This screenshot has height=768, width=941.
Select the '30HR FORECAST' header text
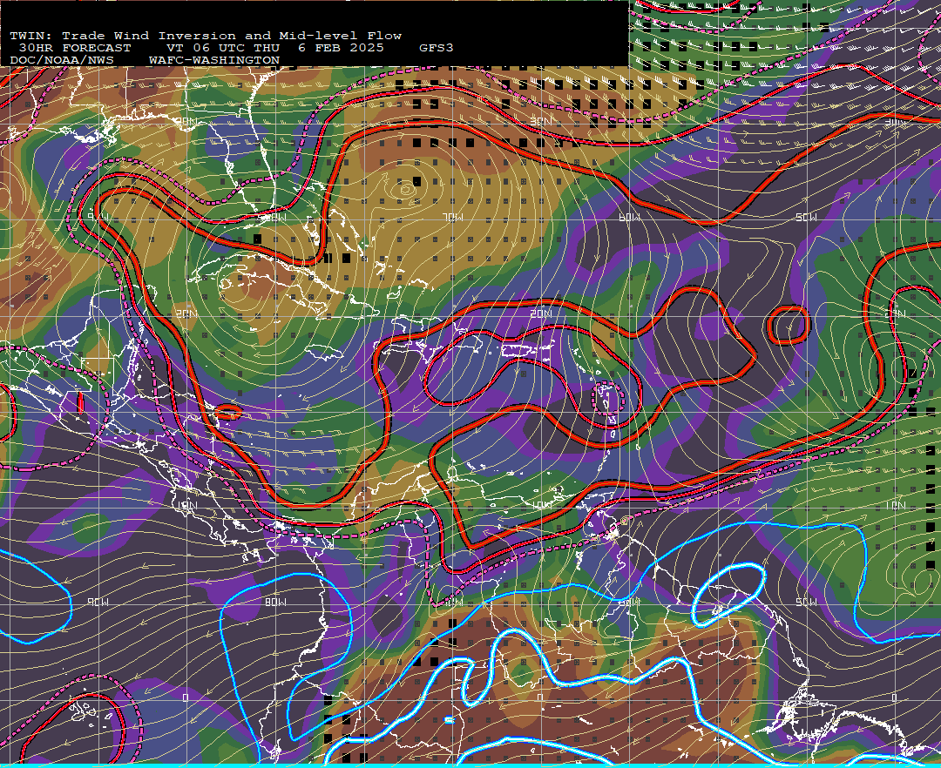point(74,48)
